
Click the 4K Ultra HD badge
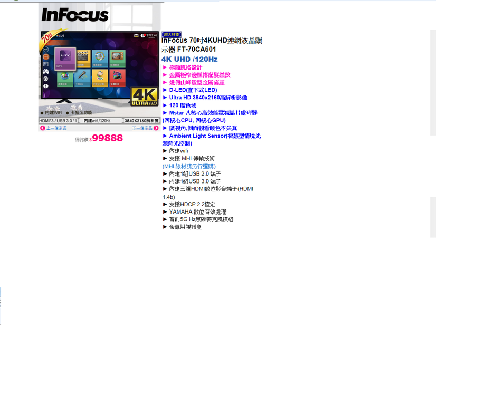coord(145,97)
